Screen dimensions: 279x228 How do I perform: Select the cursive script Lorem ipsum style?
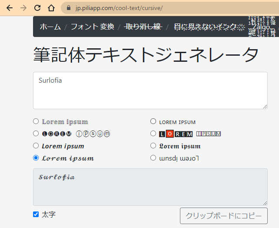pos(36,158)
